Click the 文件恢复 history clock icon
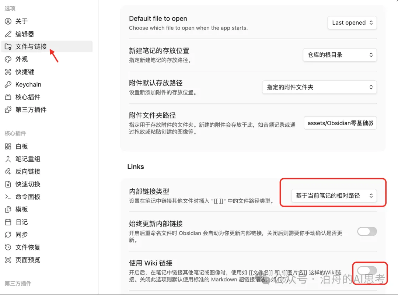The height and width of the screenshot is (295, 398). click(x=8, y=247)
